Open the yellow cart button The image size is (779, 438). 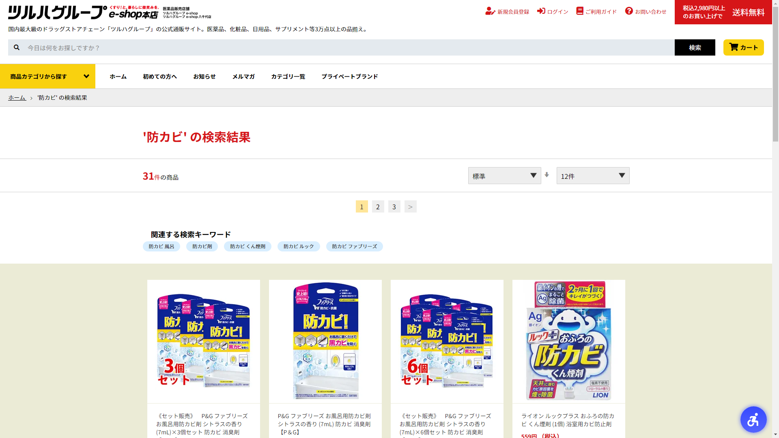click(743, 47)
